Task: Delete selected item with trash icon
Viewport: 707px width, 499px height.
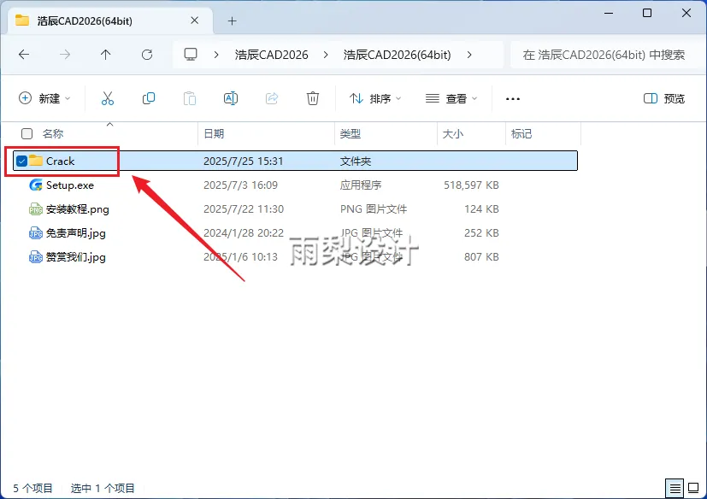Action: point(313,98)
